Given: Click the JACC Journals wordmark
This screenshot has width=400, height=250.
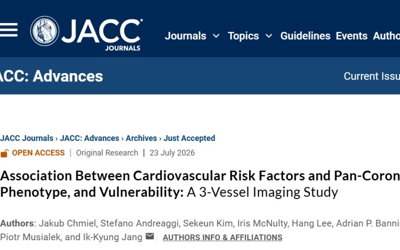Looking at the screenshot, I should tap(102, 34).
